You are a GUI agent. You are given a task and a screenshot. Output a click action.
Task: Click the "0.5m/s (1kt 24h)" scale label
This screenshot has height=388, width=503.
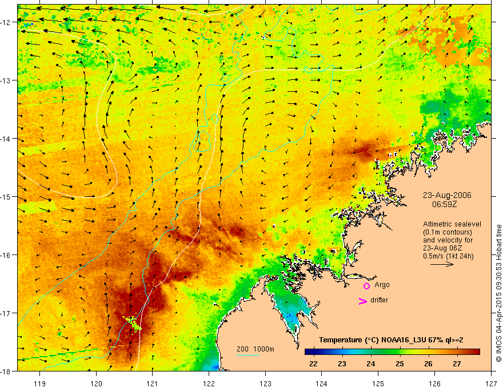pyautogui.click(x=449, y=256)
